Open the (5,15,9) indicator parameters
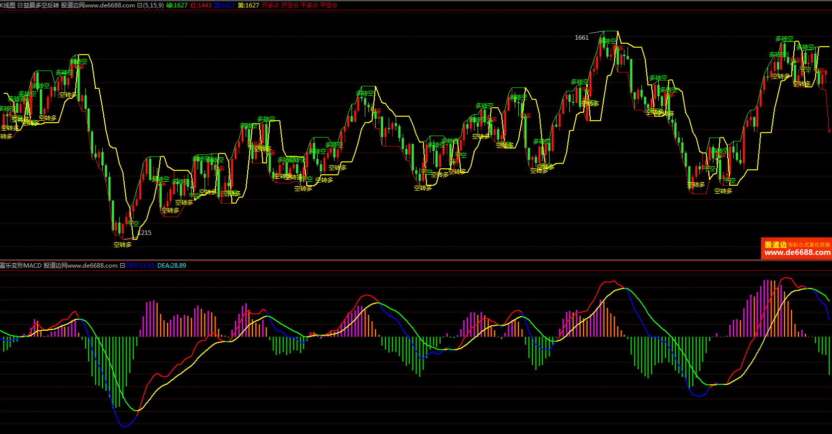 point(153,5)
